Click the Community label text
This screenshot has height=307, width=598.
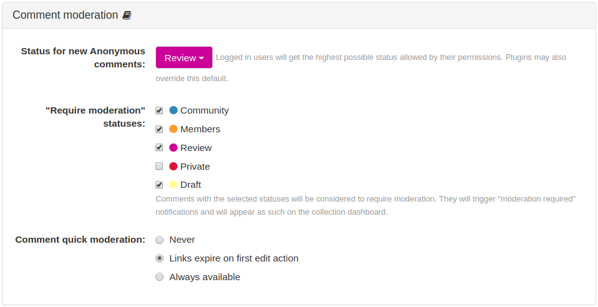point(204,110)
